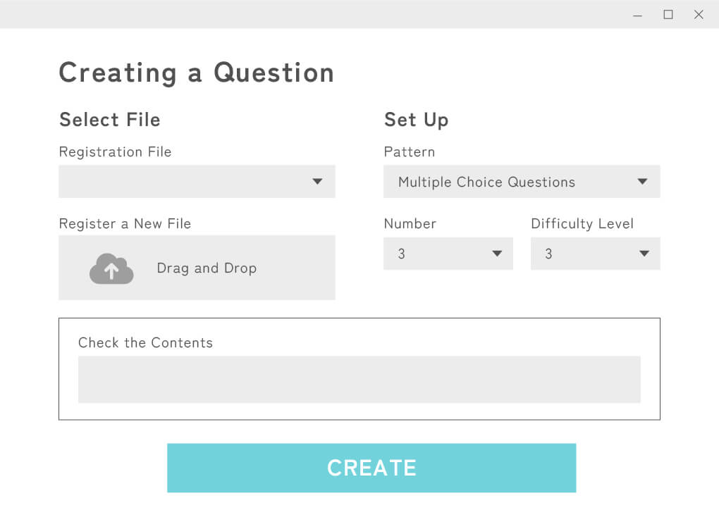Minimize the window
The image size is (719, 522).
click(638, 15)
